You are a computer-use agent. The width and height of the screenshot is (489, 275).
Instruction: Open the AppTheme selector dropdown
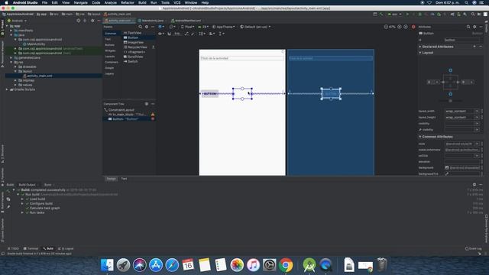point(224,27)
